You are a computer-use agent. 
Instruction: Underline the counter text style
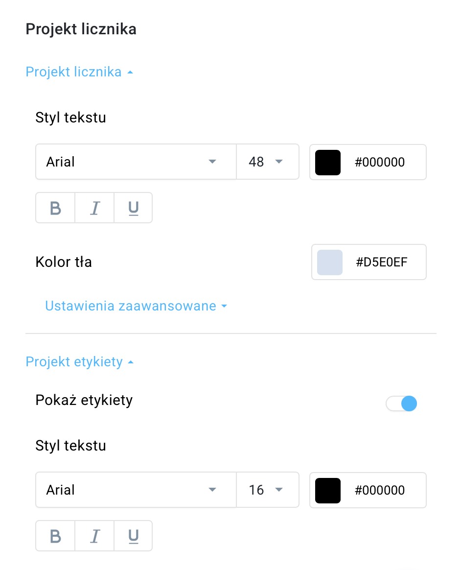133,208
